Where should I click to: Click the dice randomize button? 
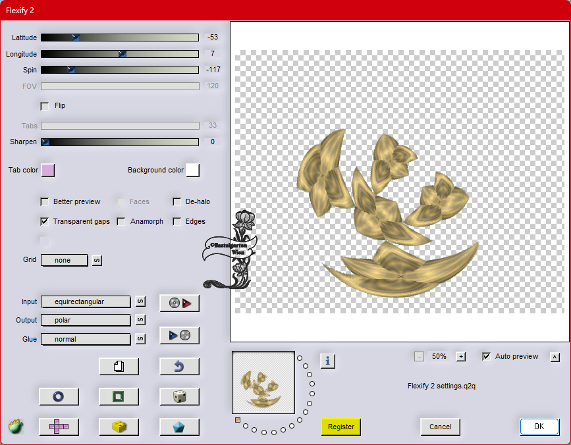point(179,396)
